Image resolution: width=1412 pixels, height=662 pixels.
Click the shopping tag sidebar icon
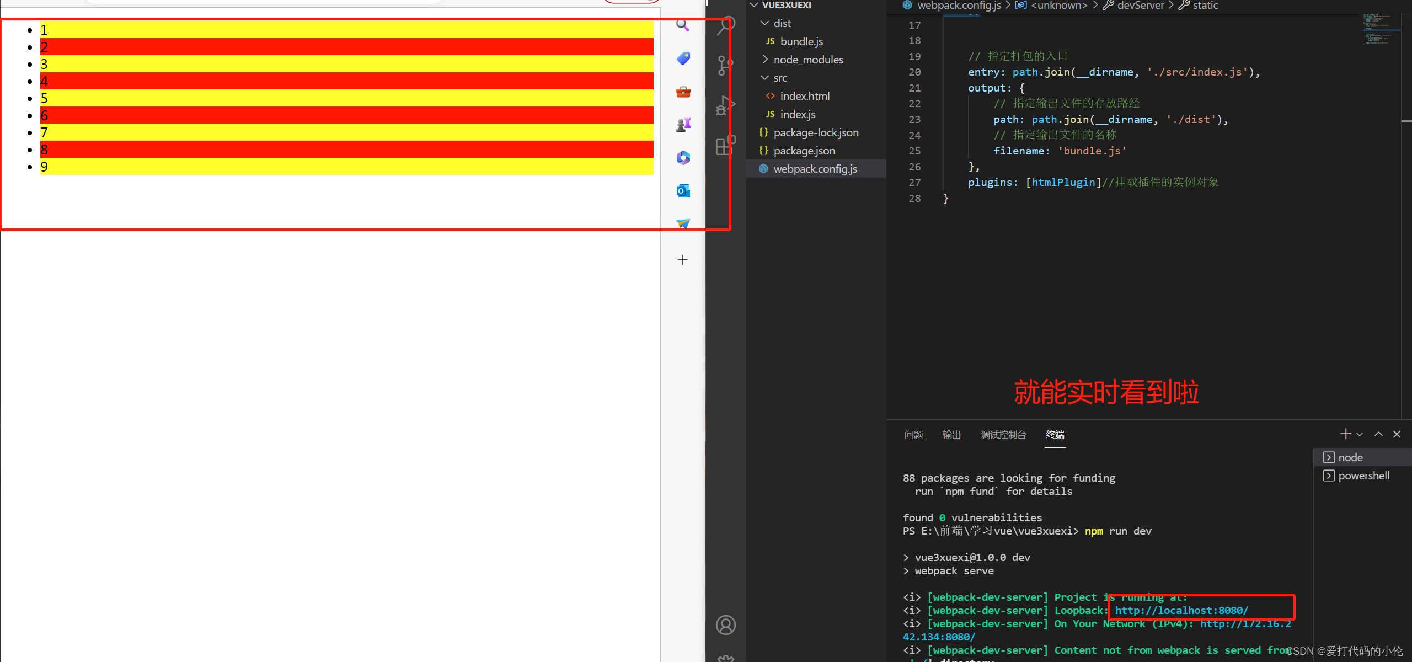click(683, 58)
